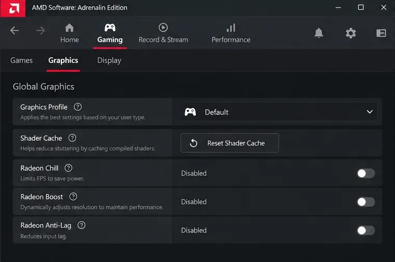Screen dimensions: 395x262
Task: Click 'Reduces input lag.' description
Action: coord(44,237)
